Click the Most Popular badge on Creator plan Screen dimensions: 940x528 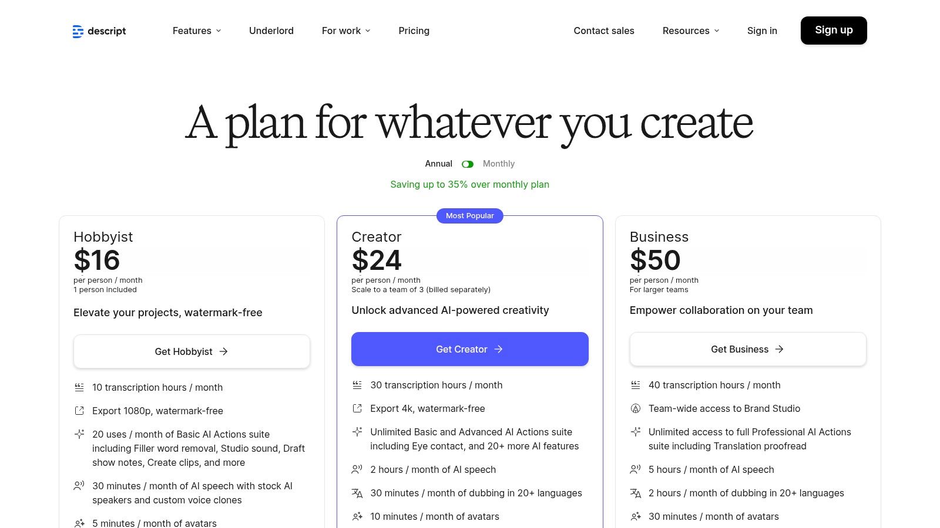click(469, 215)
